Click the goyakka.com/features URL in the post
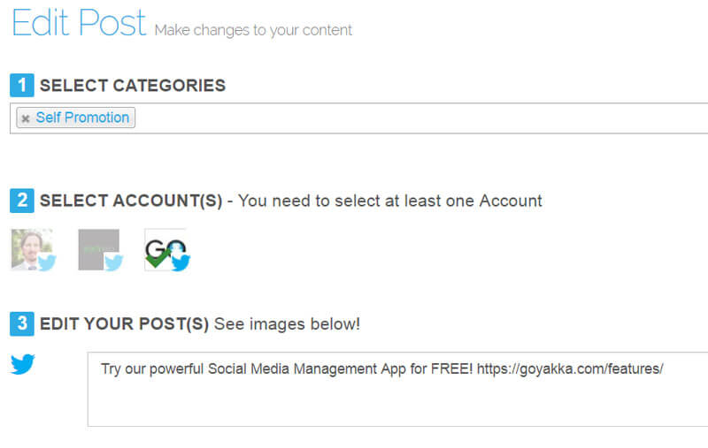 tap(570, 368)
